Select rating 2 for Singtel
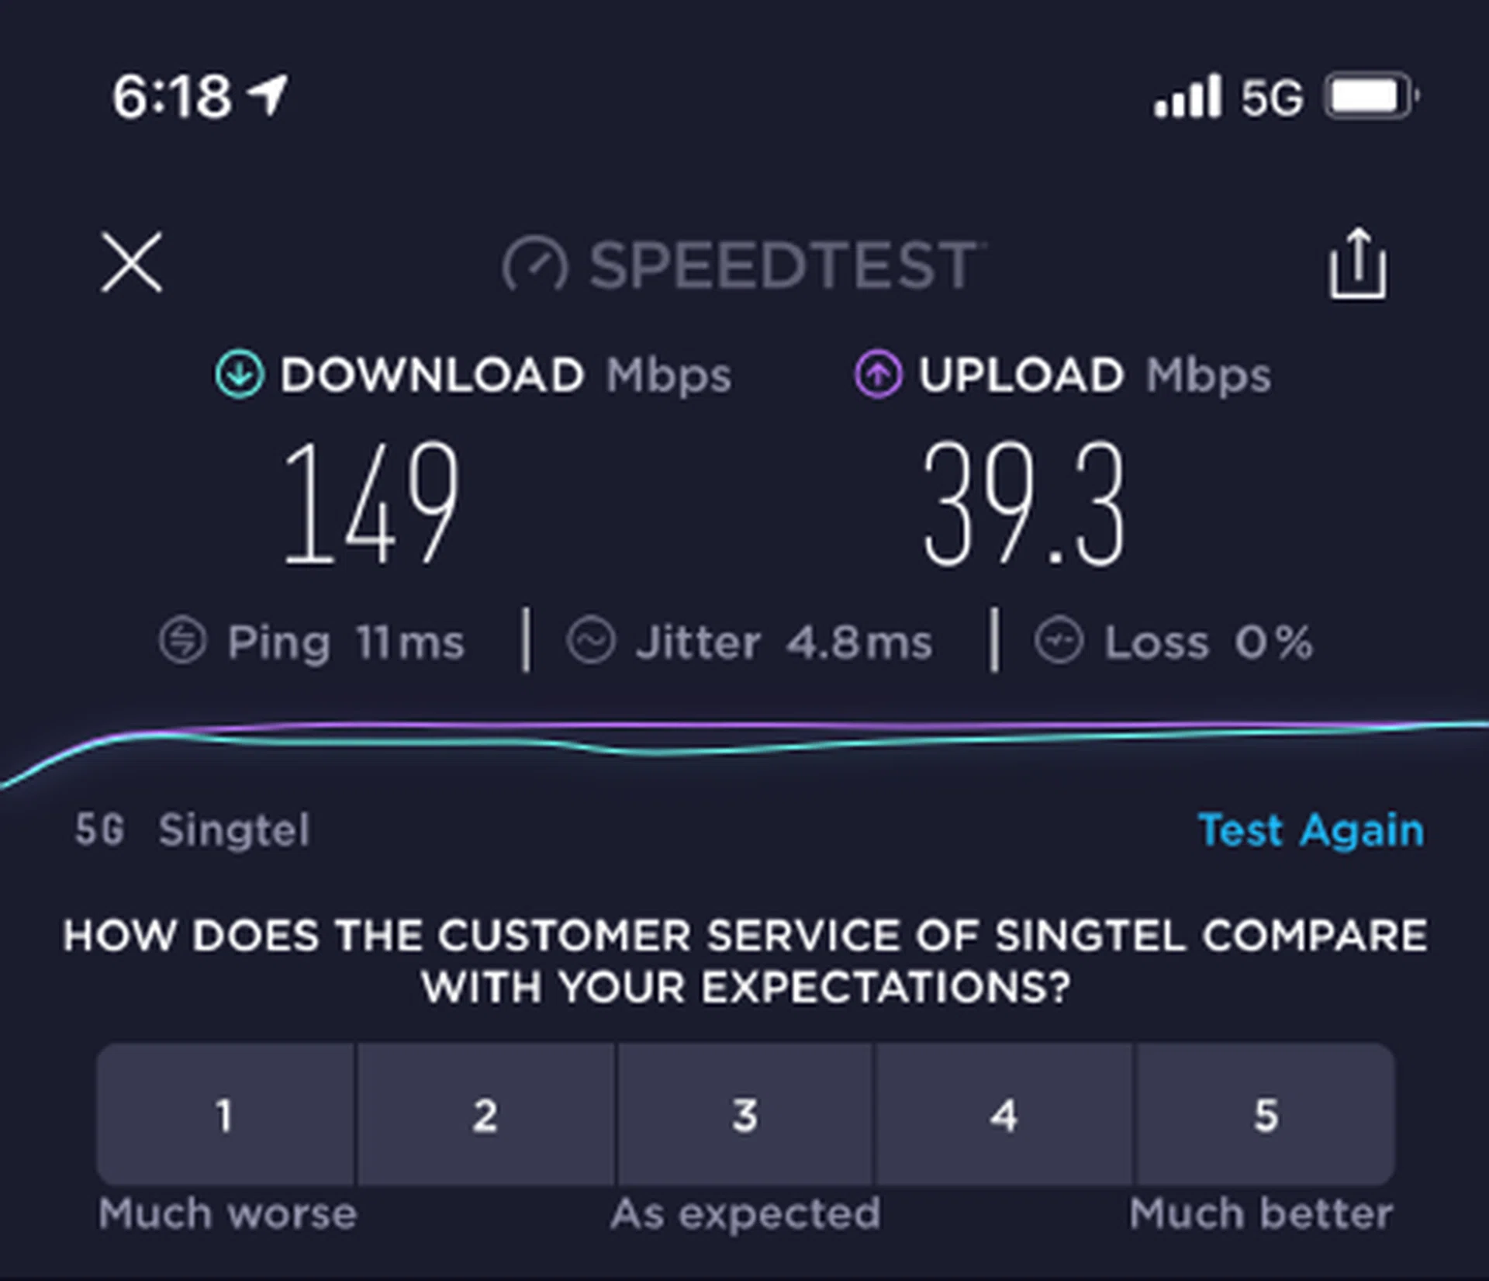The image size is (1489, 1281). 485,1114
